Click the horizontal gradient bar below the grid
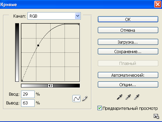The width and height of the screenshot is (162, 122). tap(51, 86)
